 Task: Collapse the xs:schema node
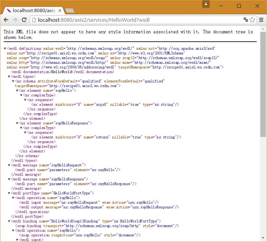pyautogui.click(x=13, y=81)
